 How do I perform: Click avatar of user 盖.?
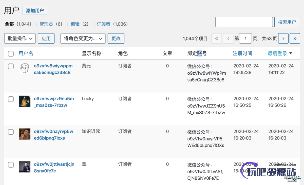pyautogui.click(x=25, y=167)
